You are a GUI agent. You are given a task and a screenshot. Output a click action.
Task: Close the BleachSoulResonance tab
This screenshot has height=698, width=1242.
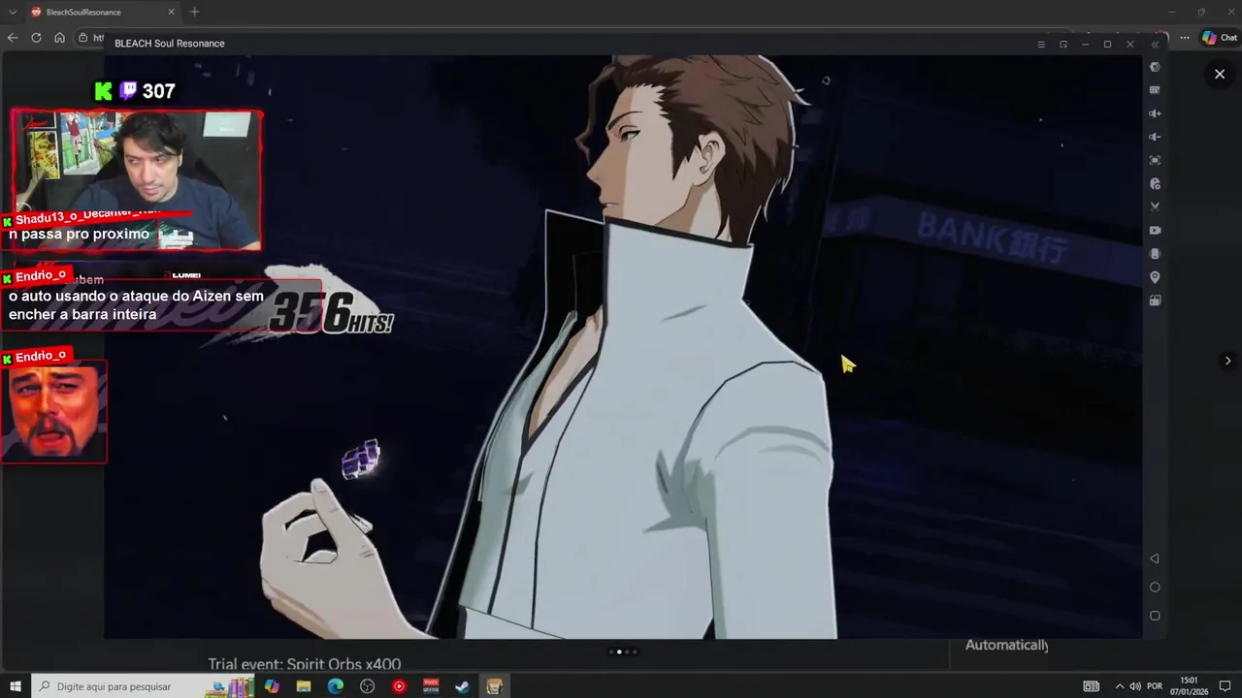pos(172,12)
